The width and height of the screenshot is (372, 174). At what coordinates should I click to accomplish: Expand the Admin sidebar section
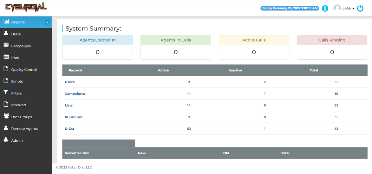click(17, 140)
